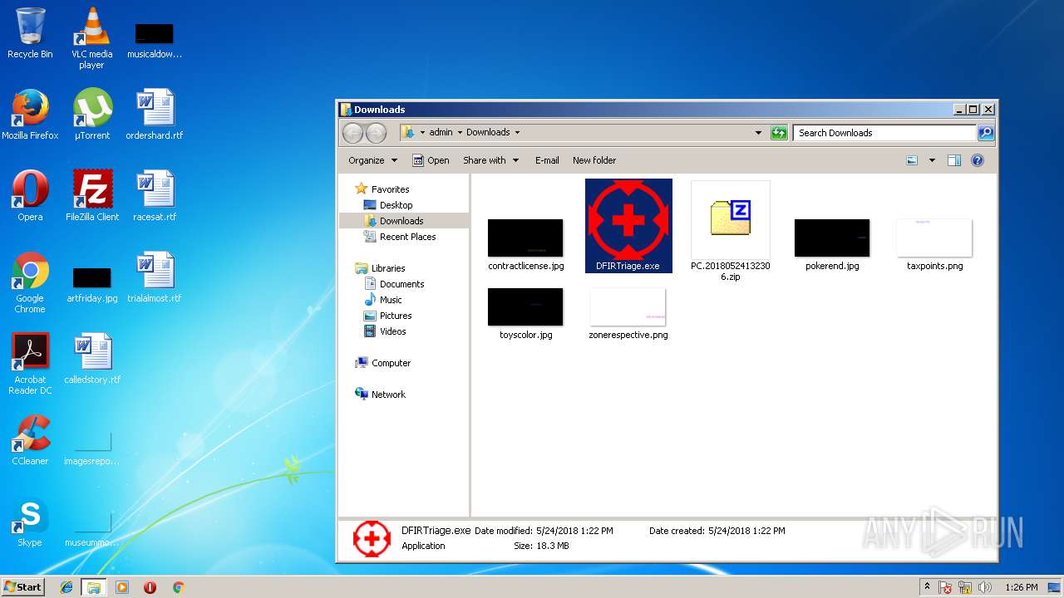Launch Skype desktop shortcut

coord(30,522)
